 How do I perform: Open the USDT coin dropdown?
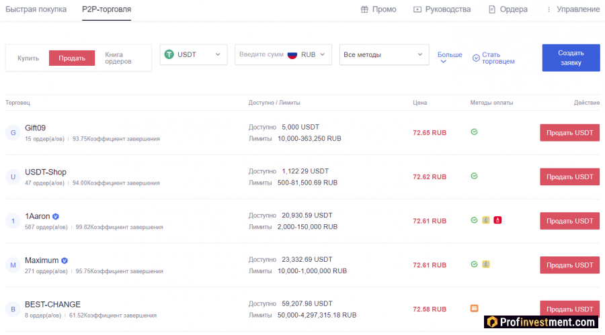tap(194, 54)
